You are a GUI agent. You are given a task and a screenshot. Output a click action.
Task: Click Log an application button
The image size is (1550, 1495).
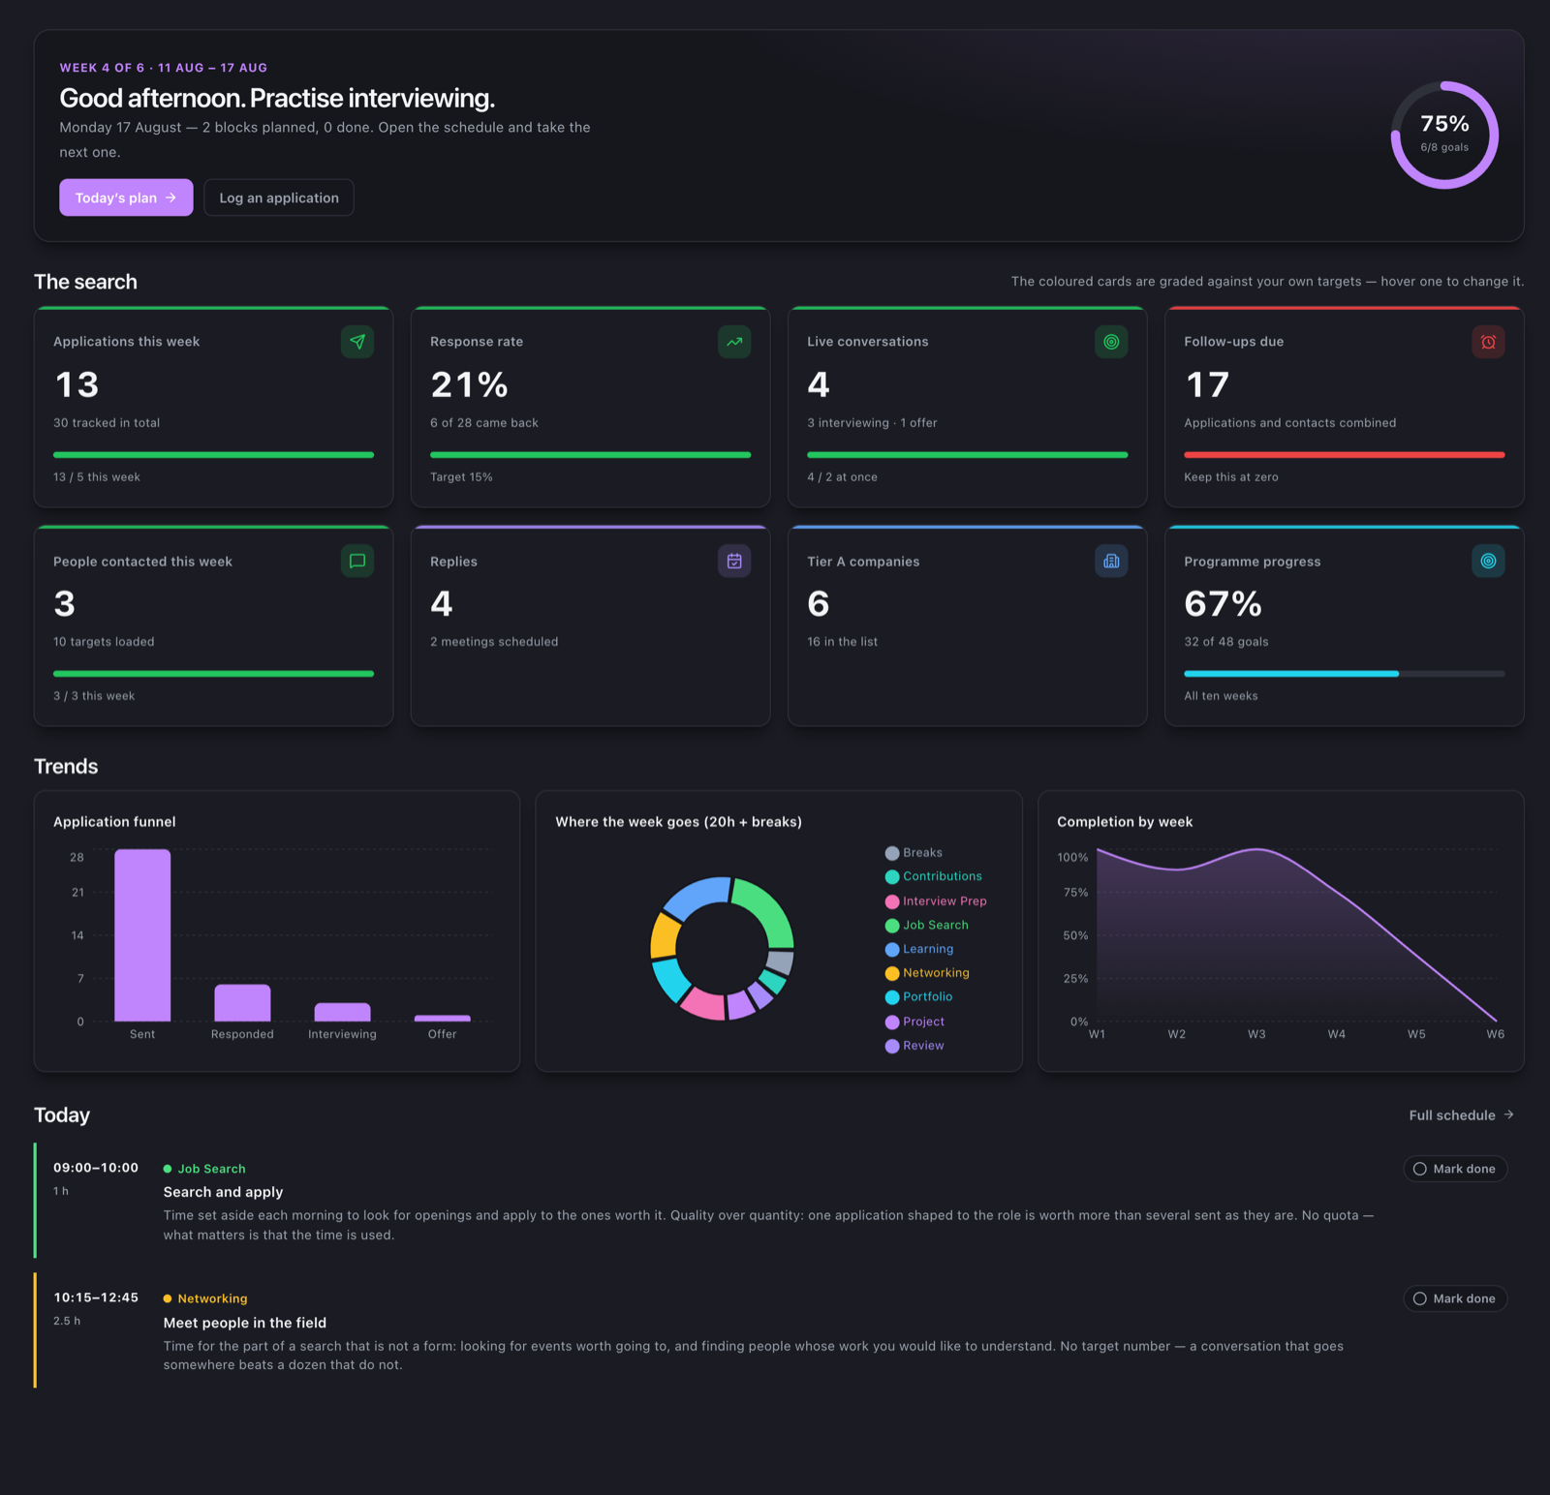279,198
